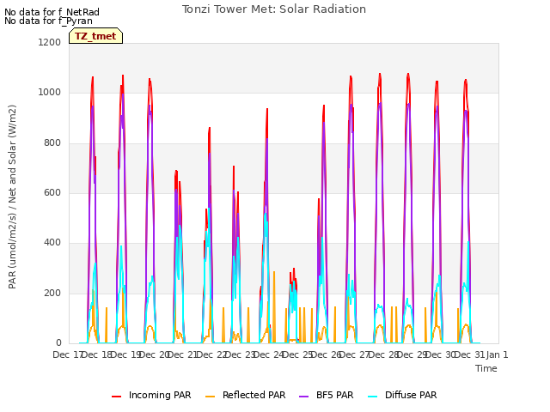Click the red Incoming PAR legend swatch

(117, 396)
